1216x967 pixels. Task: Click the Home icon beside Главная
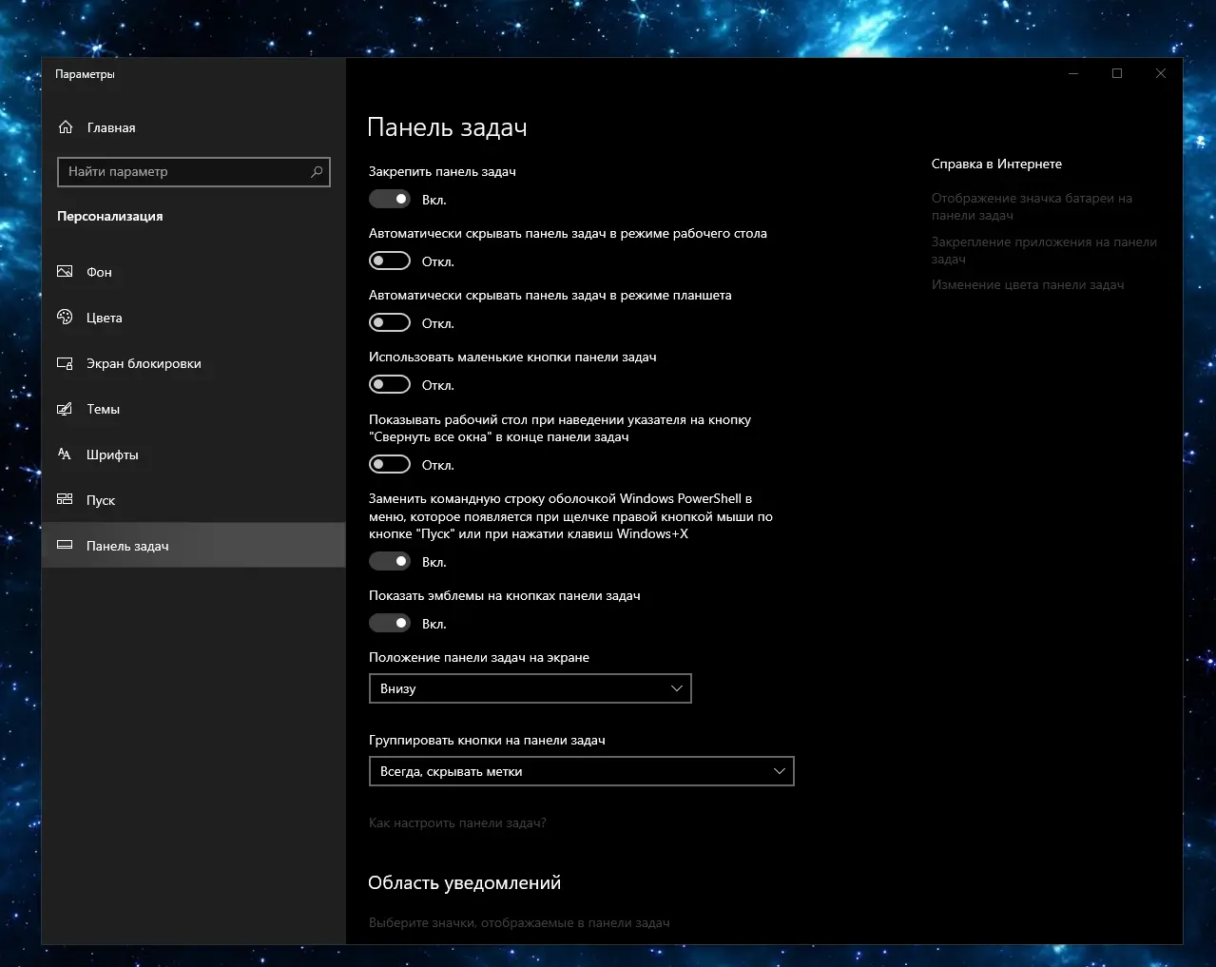(66, 127)
